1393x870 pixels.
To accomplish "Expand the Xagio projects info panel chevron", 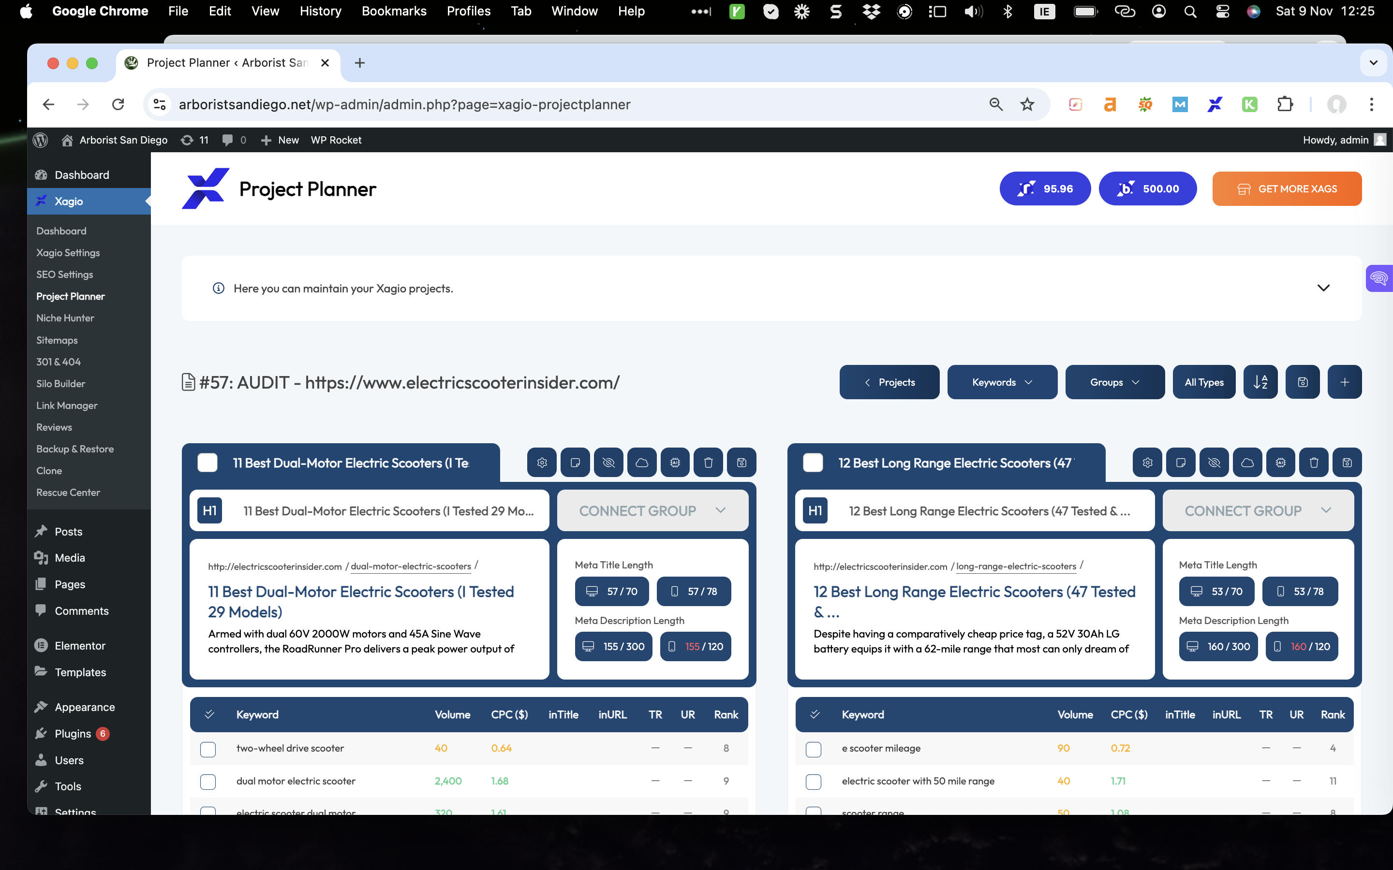I will point(1323,288).
